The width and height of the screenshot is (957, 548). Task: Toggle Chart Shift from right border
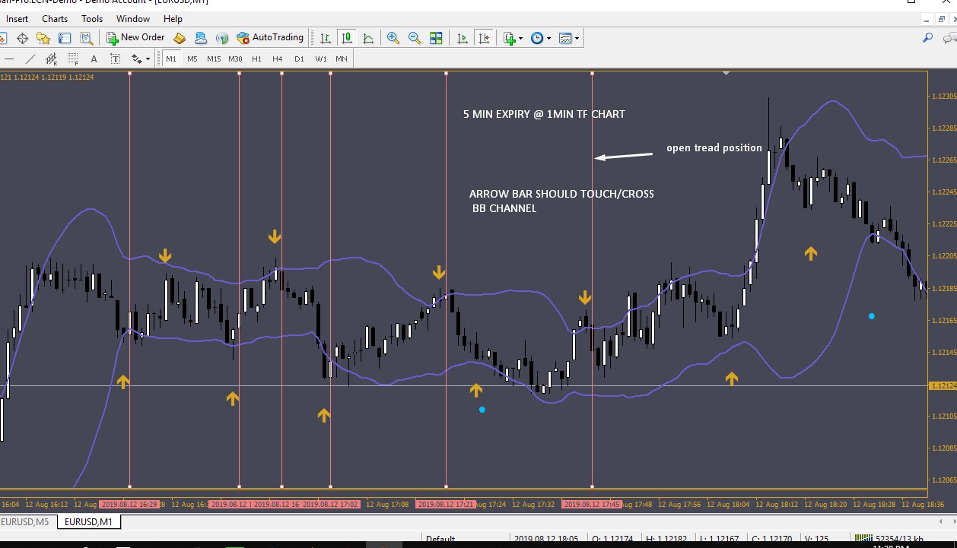[x=483, y=38]
